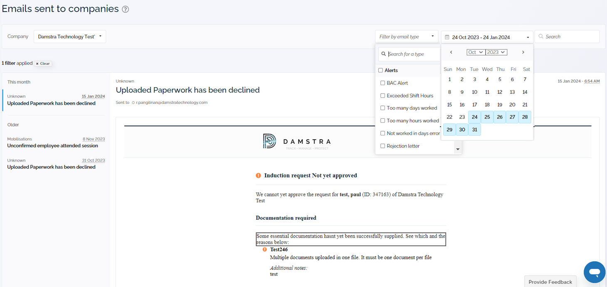Go to next month using the right arrow
607x287 pixels.
pos(523,52)
